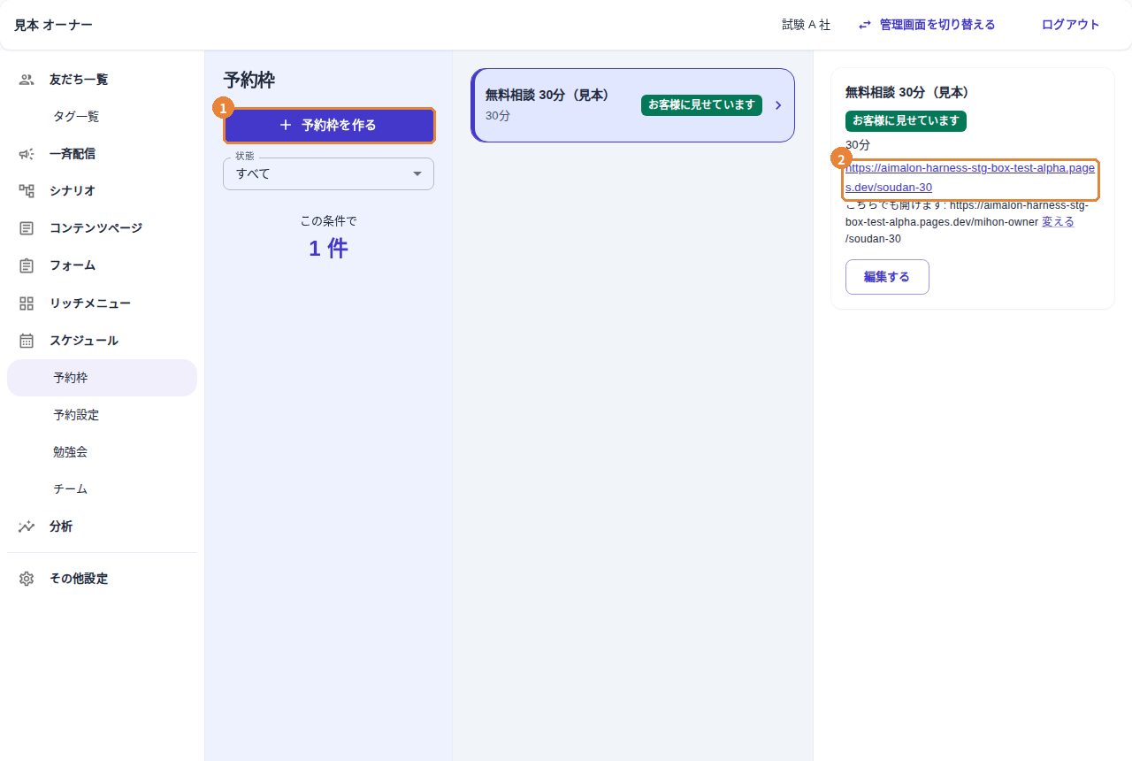Image resolution: width=1132 pixels, height=761 pixels.
Task: Click the swap arrows icon beside 管理画面を切り替える
Action: coord(865,25)
